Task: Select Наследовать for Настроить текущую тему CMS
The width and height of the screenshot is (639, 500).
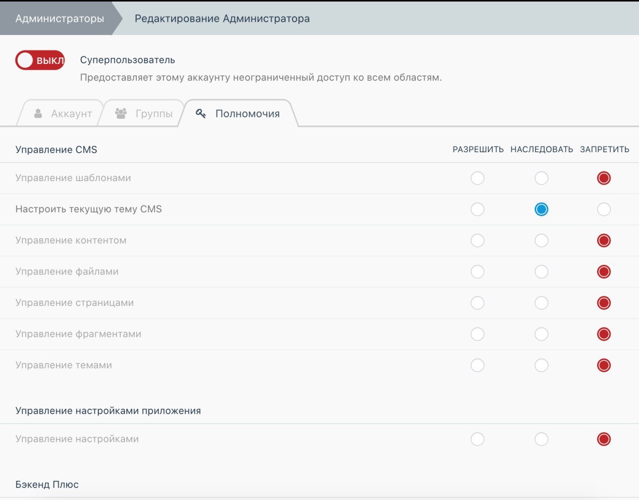Action: (x=541, y=209)
